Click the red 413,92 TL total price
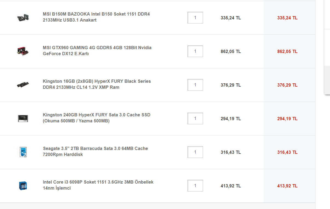The height and width of the screenshot is (209, 330). 287,186
